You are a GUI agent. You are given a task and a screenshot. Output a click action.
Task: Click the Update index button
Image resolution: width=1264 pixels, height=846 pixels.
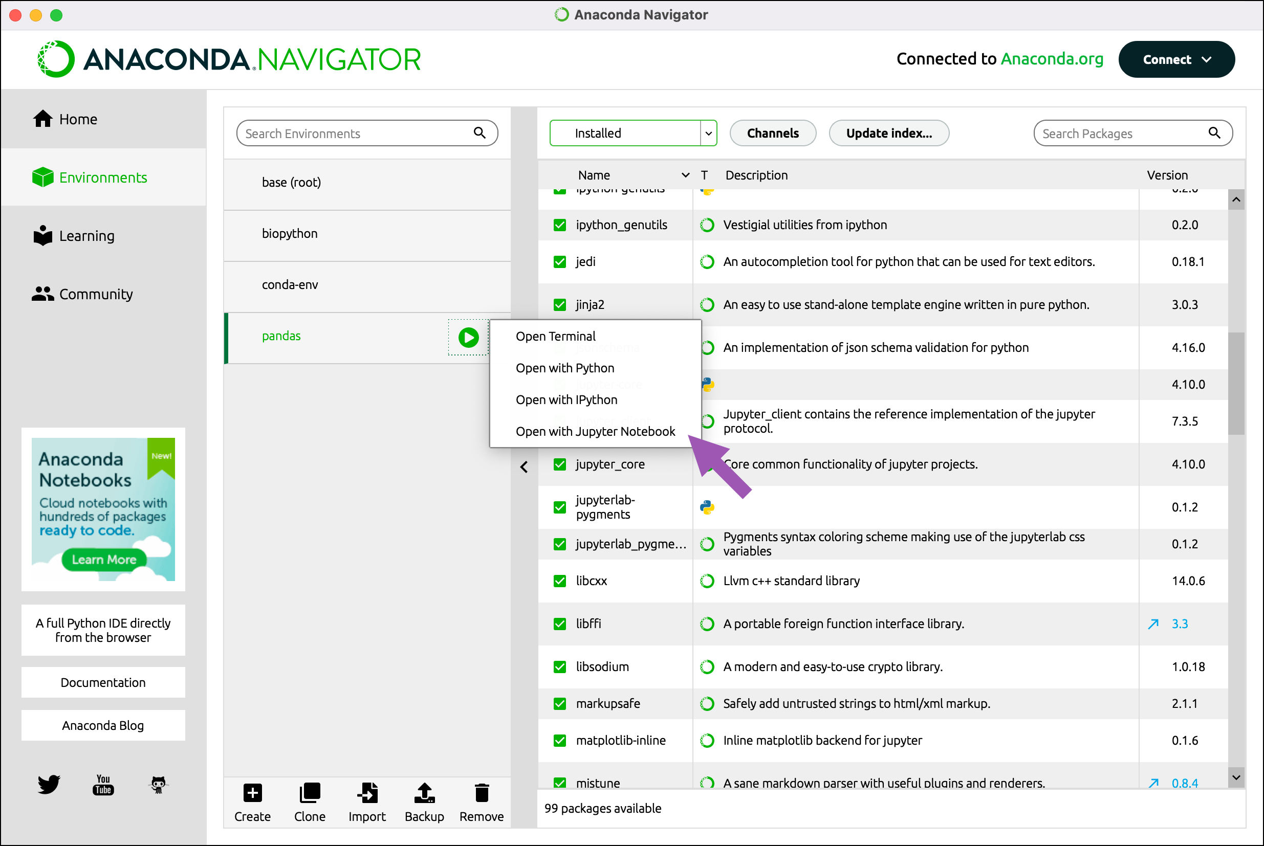(x=888, y=133)
